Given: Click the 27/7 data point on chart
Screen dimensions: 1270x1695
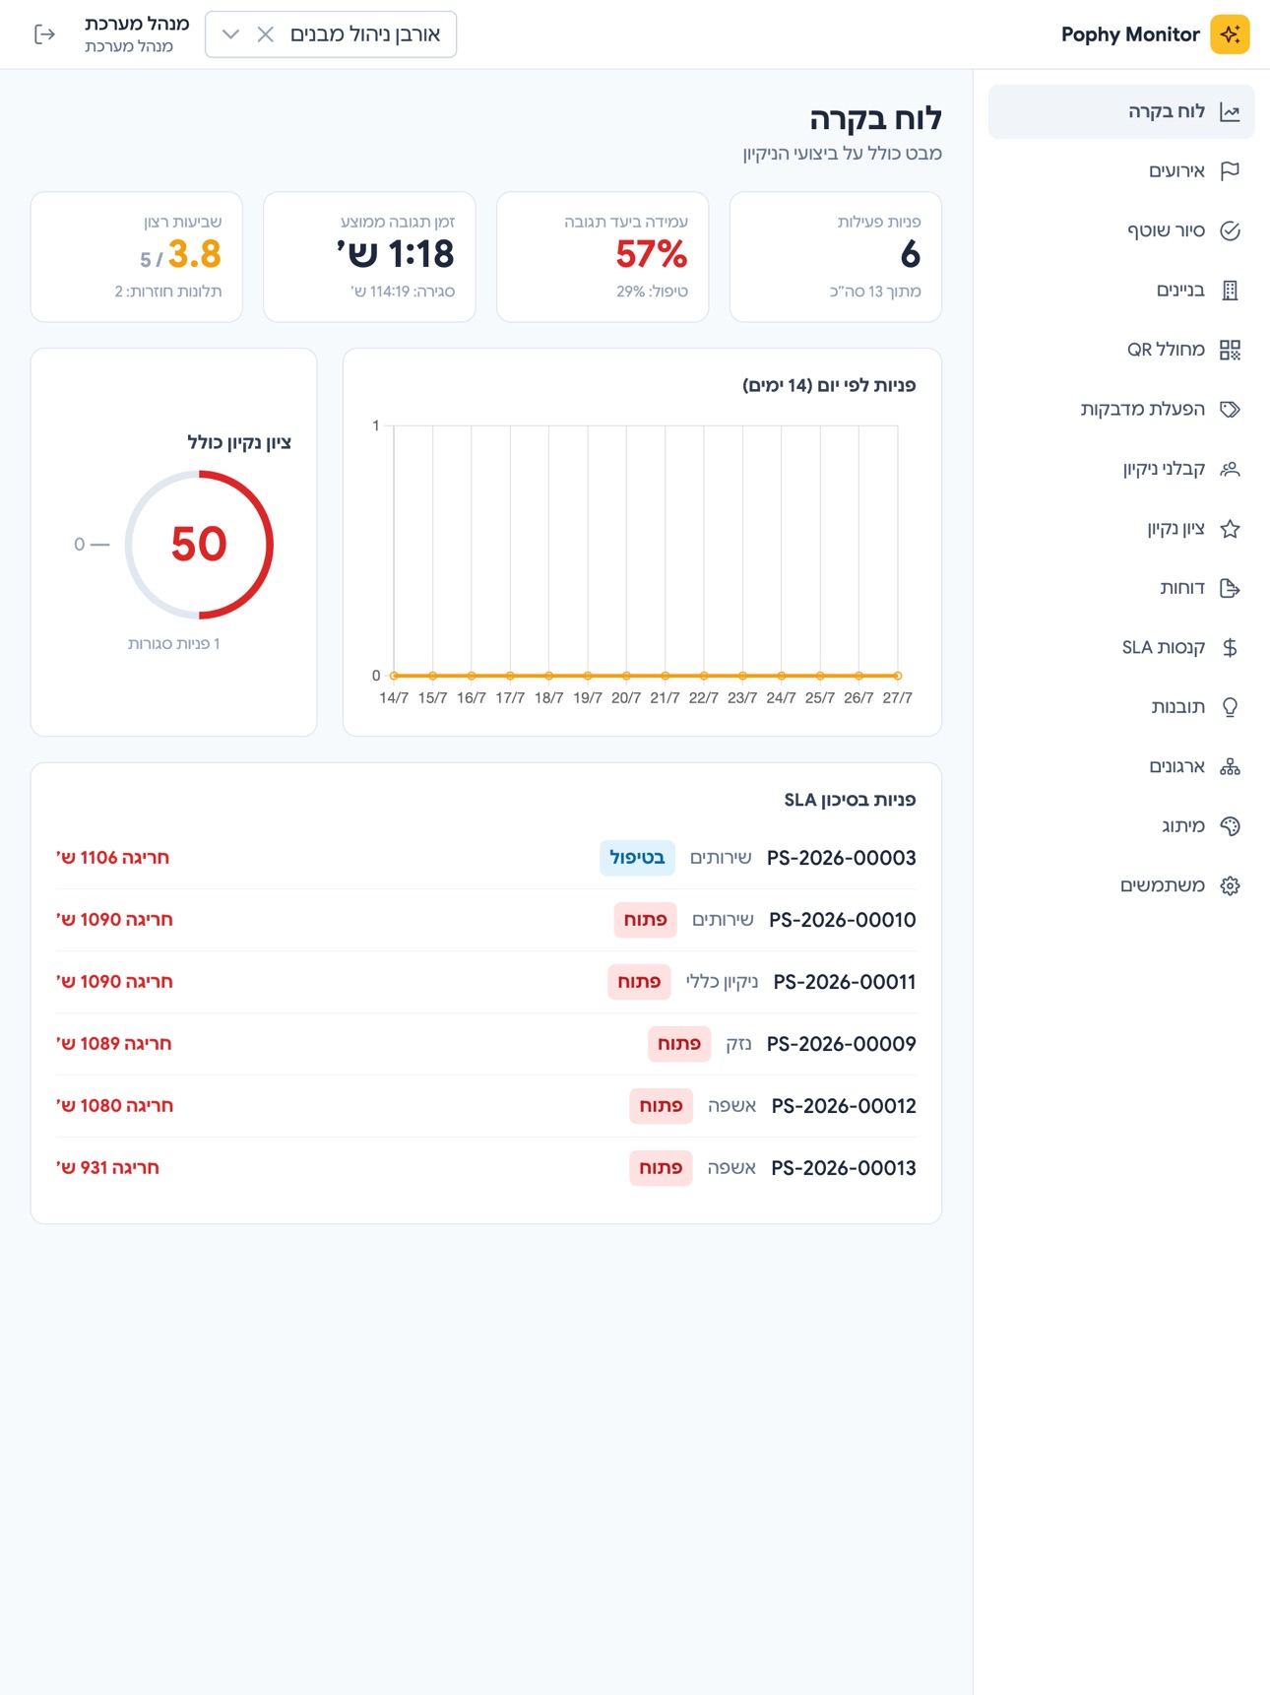Looking at the screenshot, I should [x=898, y=676].
